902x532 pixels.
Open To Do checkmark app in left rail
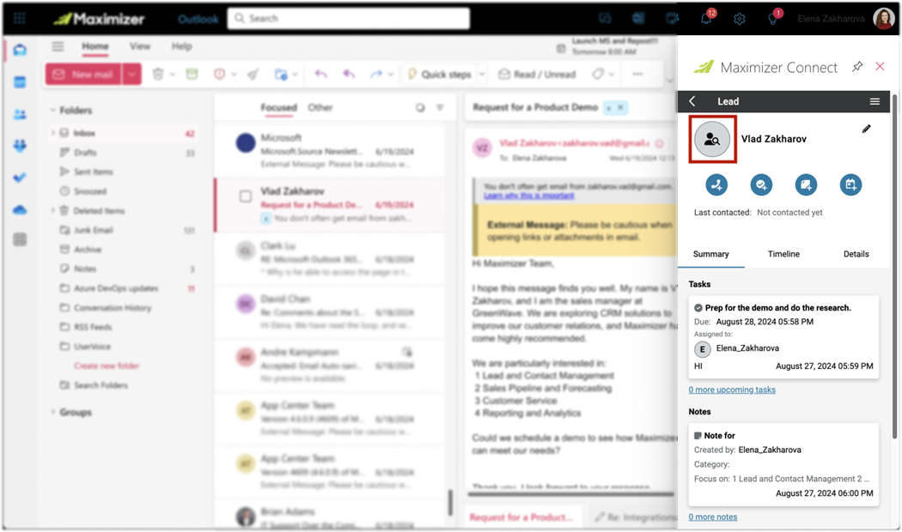[x=20, y=178]
